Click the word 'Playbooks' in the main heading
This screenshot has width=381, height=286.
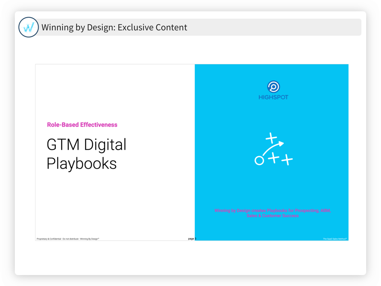pyautogui.click(x=82, y=163)
